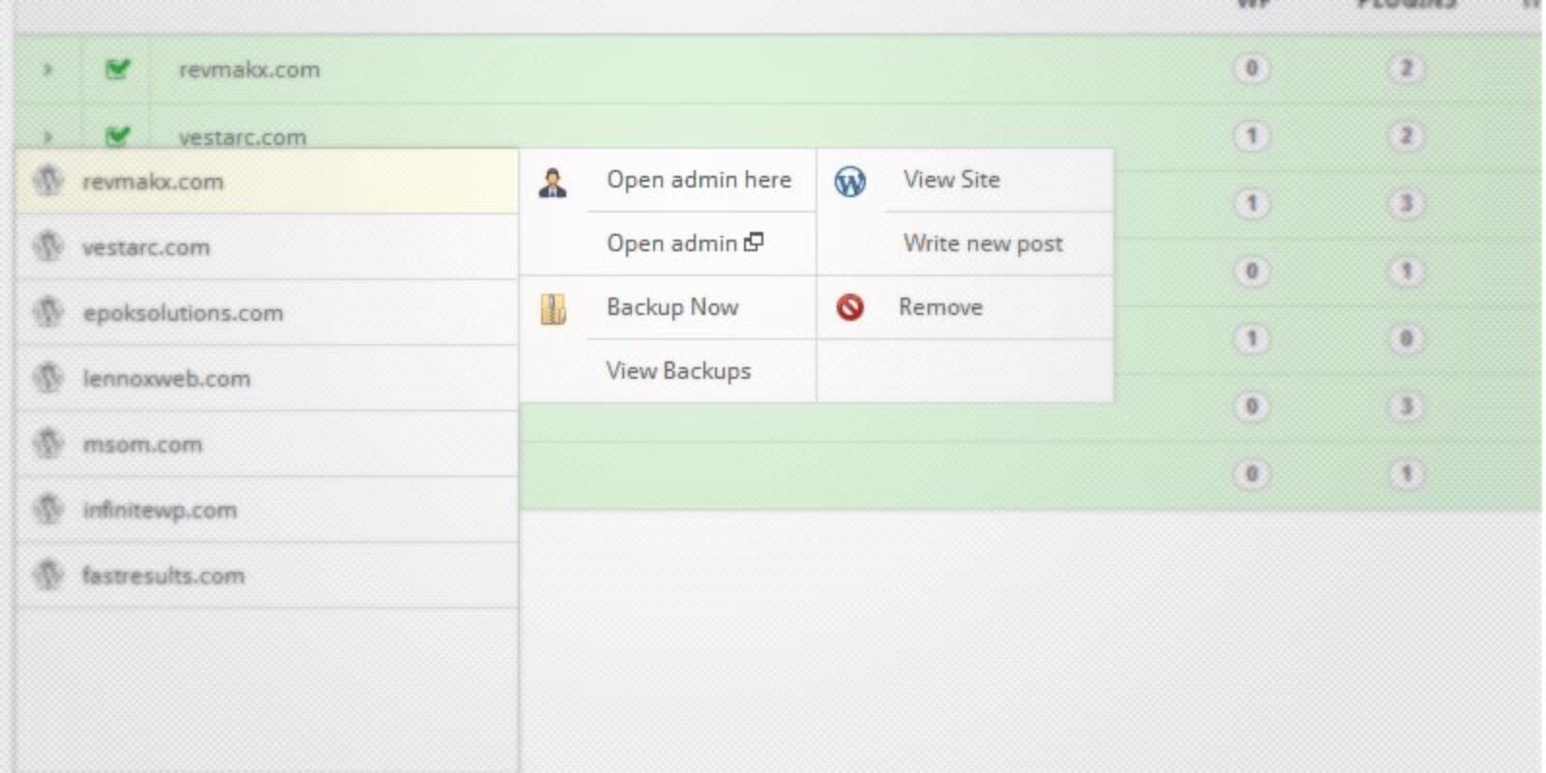Viewport: 1546px width, 773px height.
Task: Click the zip archive Backup icon
Action: tap(553, 309)
